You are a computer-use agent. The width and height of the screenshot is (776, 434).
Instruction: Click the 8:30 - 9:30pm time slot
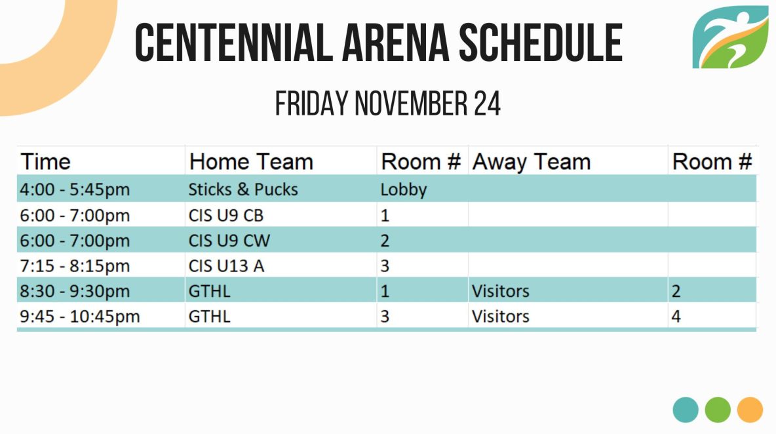pos(101,290)
